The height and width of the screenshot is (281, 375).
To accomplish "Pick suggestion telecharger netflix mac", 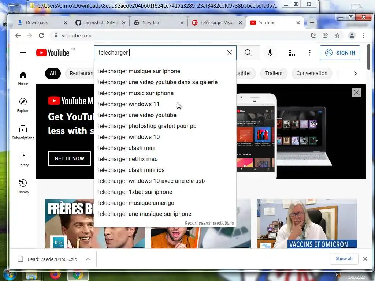I will point(165,159).
